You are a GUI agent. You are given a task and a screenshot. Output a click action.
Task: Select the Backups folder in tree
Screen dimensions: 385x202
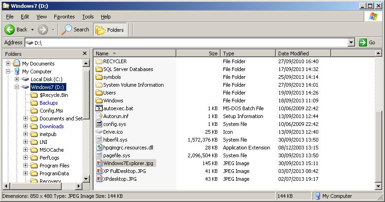49,103
